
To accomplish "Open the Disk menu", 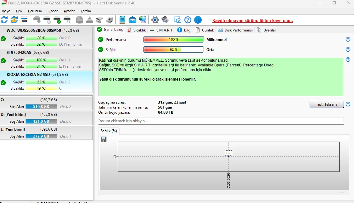I will (19, 11).
